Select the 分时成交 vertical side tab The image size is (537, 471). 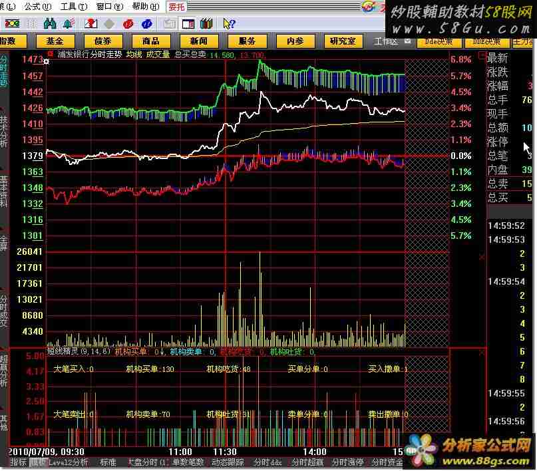3,311
